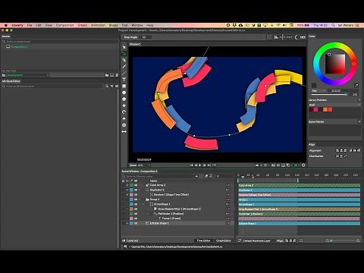Screen dimensions: 364x273
Task: Toggle the lock column header icon
Action: (x=123, y=180)
